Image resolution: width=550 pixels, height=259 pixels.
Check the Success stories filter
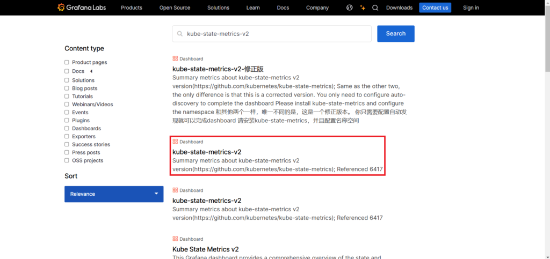pyautogui.click(x=67, y=144)
